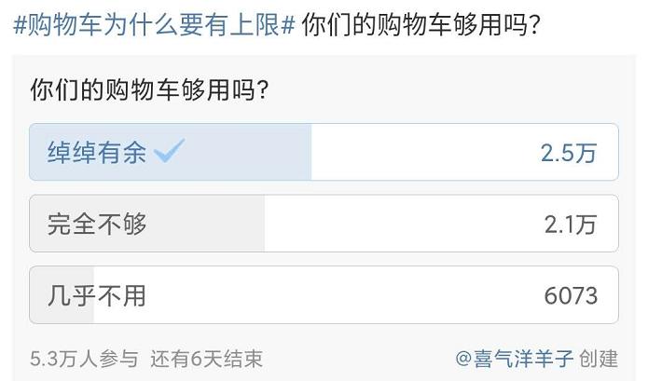Vote for the 完全不够 option

(x=324, y=224)
